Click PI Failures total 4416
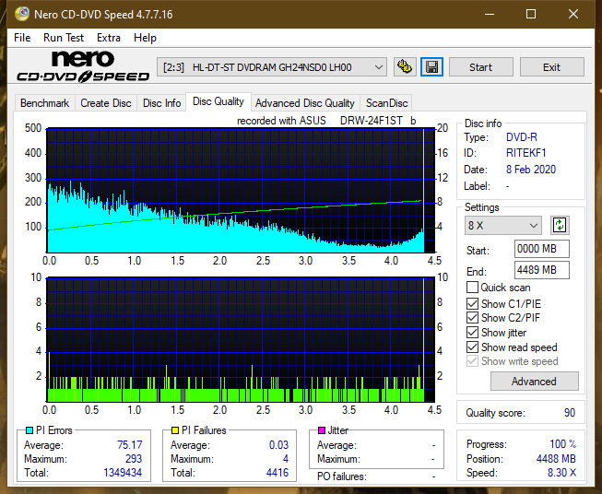Image resolution: width=602 pixels, height=494 pixels. pyautogui.click(x=277, y=473)
